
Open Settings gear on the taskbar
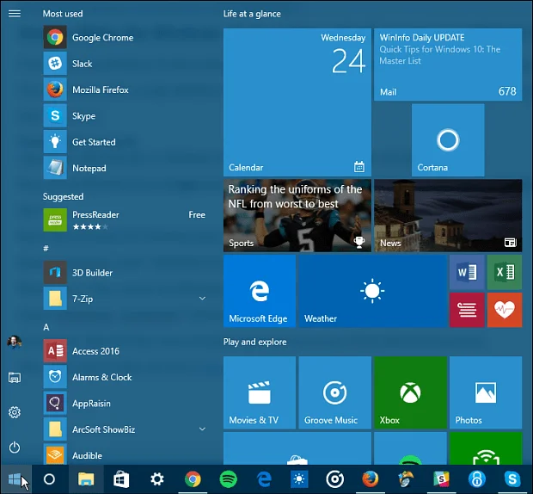point(157,479)
